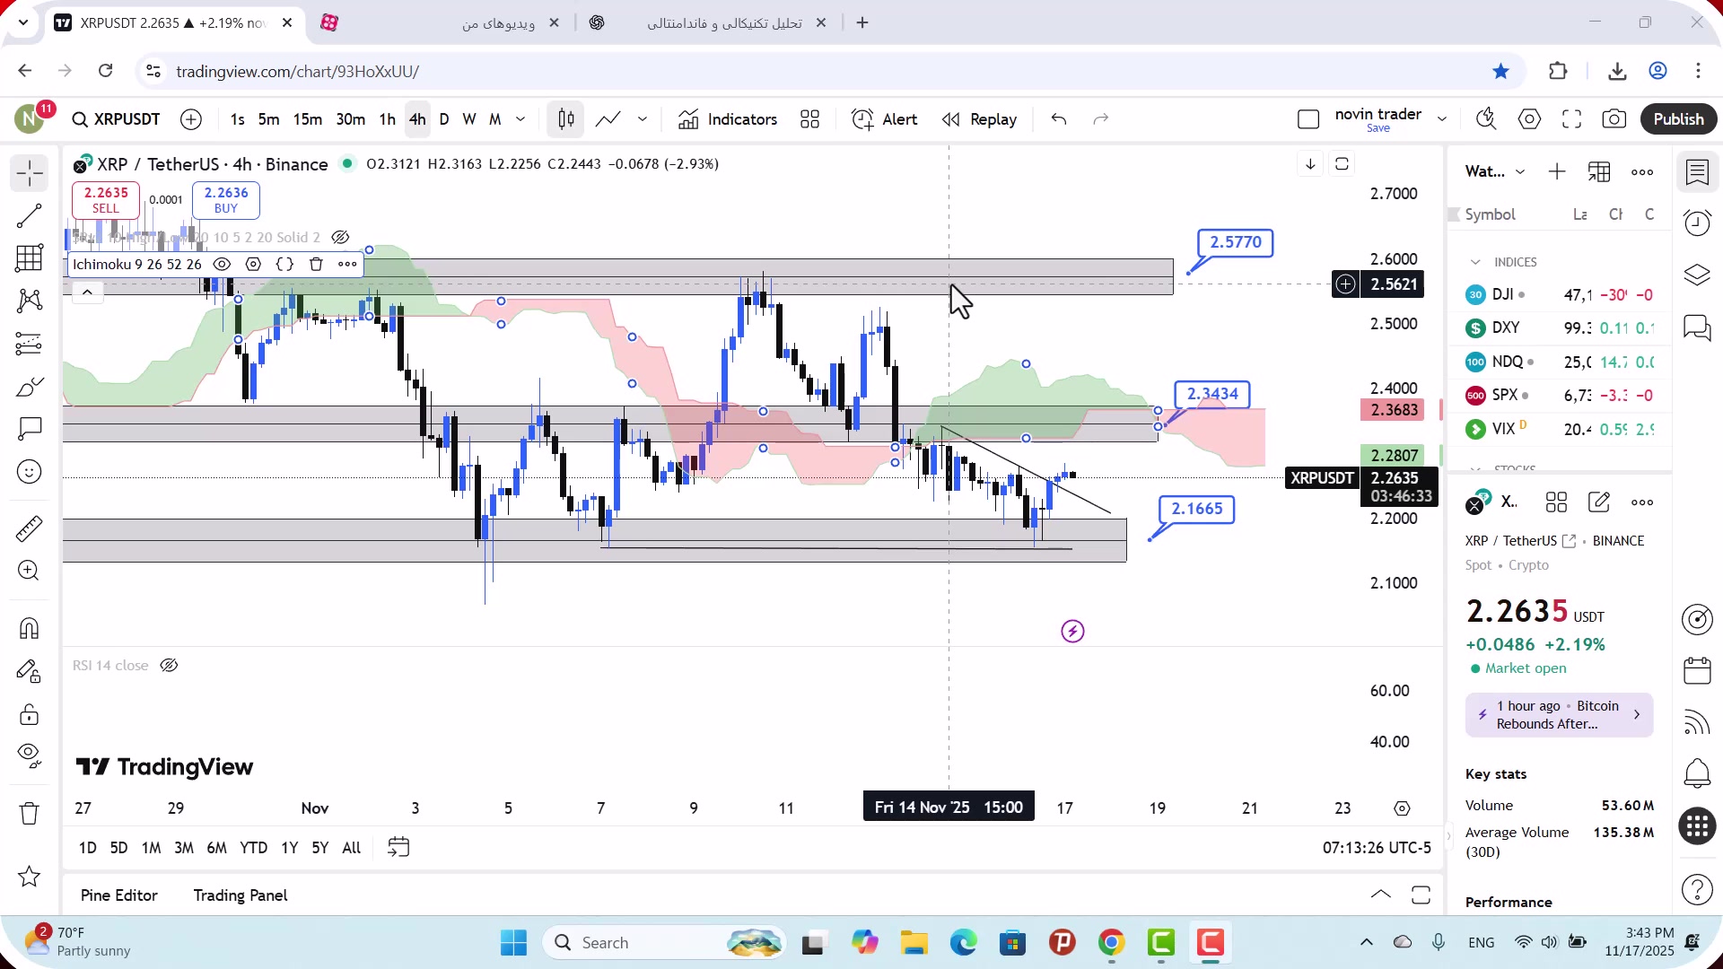The image size is (1723, 969).
Task: Add symbol to watchlist plus
Action: [1557, 171]
